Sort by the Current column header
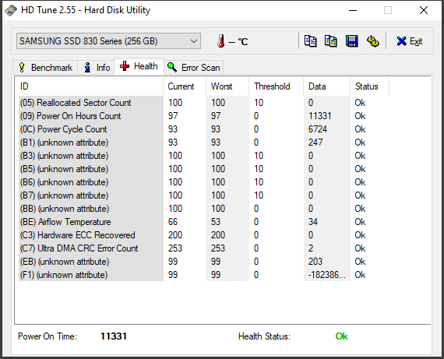The width and height of the screenshot is (444, 359). click(x=185, y=86)
